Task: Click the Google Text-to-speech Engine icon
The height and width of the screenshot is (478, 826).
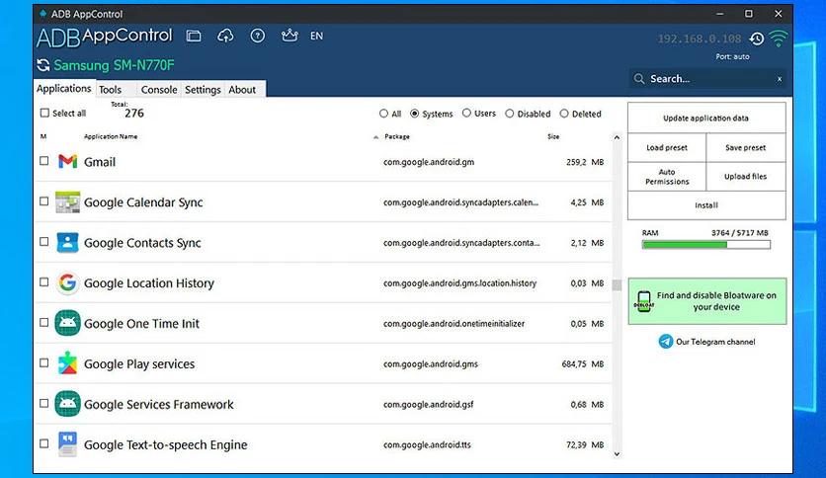Action: click(67, 444)
